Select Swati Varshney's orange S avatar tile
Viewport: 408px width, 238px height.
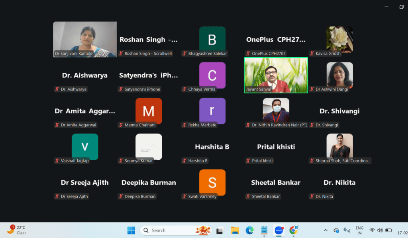(x=212, y=182)
